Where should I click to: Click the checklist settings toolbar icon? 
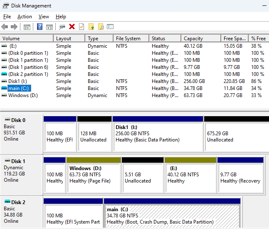click(110, 27)
